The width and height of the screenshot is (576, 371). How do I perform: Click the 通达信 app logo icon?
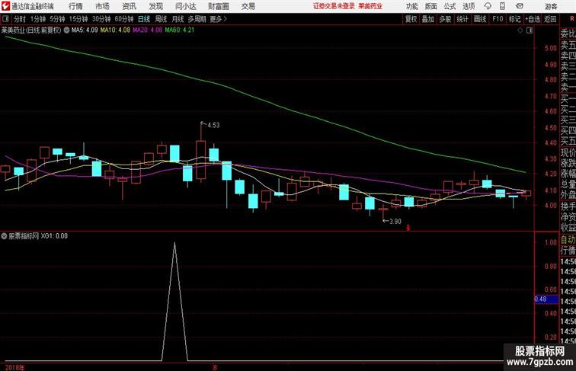click(5, 6)
